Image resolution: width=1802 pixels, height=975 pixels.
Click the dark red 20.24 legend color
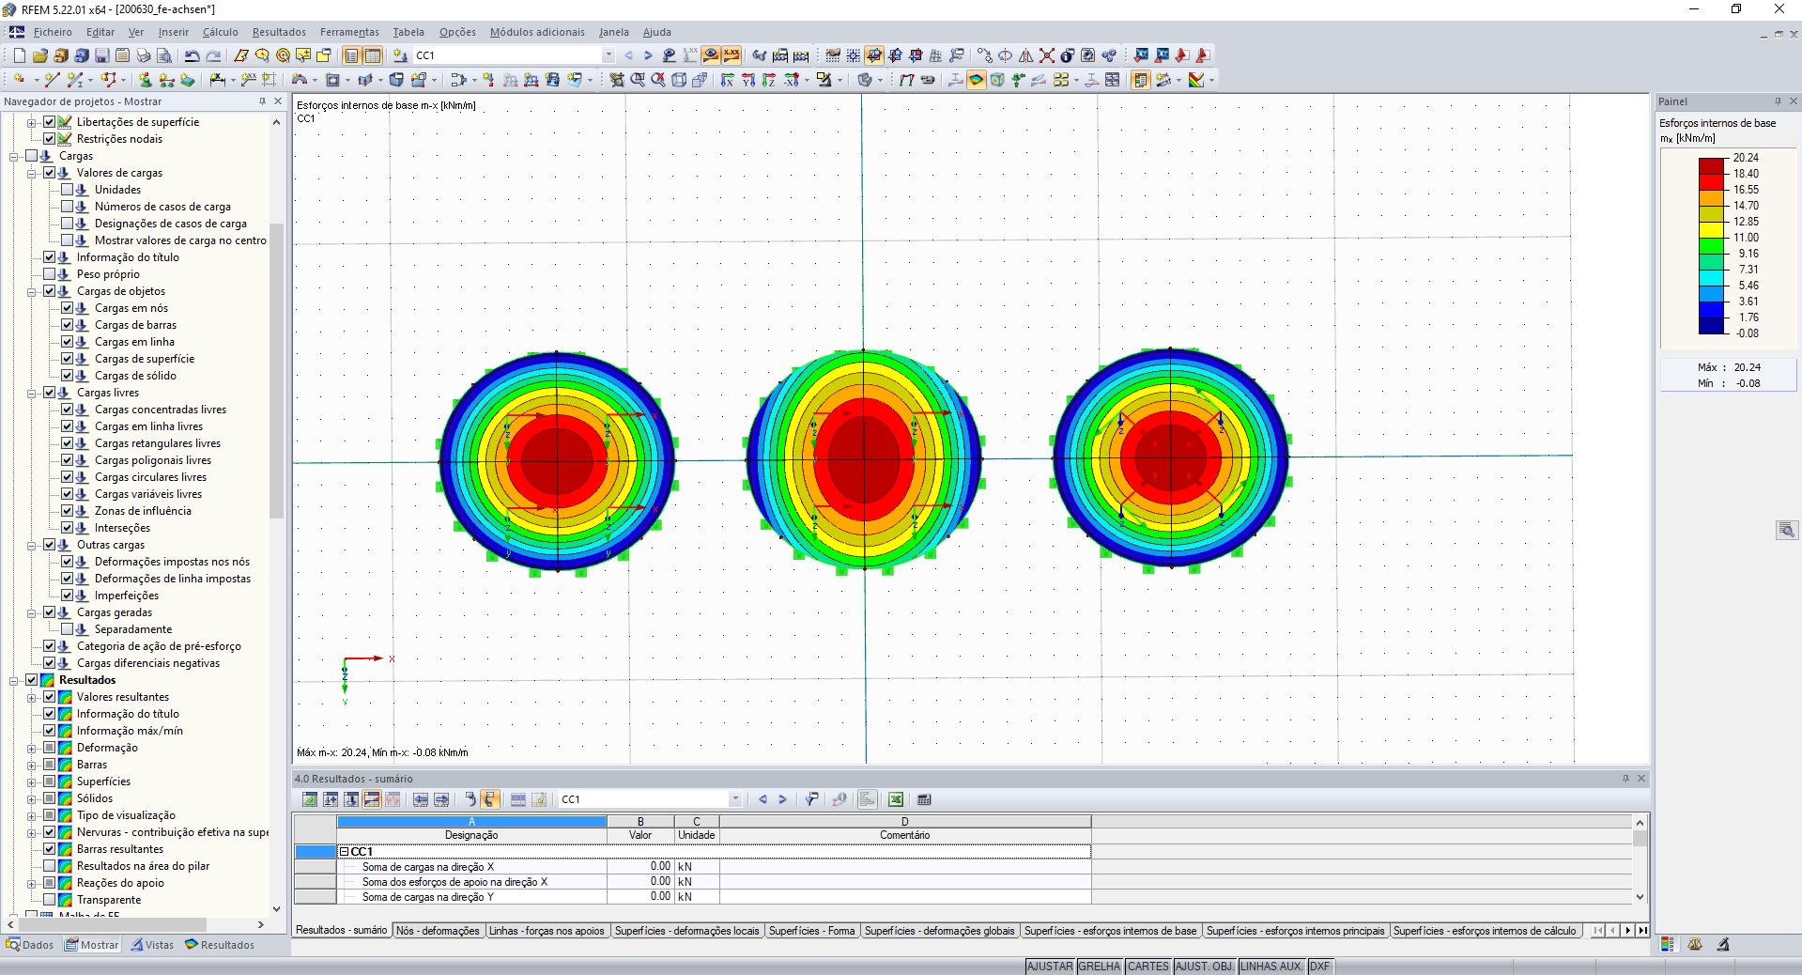1712,165
